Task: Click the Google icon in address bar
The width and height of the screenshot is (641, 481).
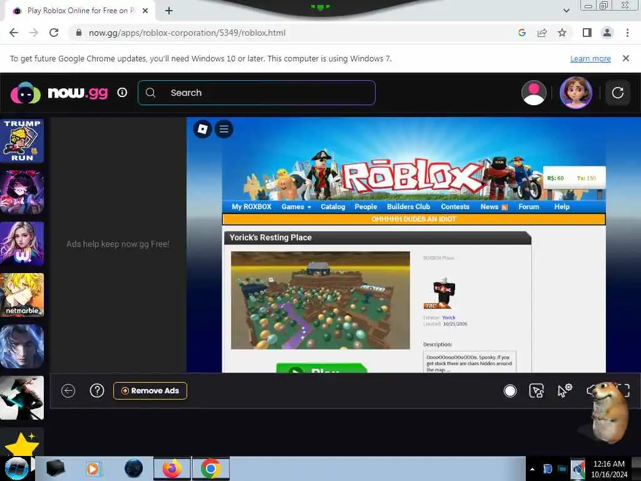Action: coord(521,33)
